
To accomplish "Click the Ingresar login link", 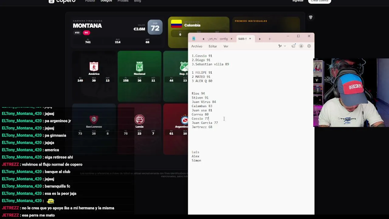I will [x=298, y=1].
